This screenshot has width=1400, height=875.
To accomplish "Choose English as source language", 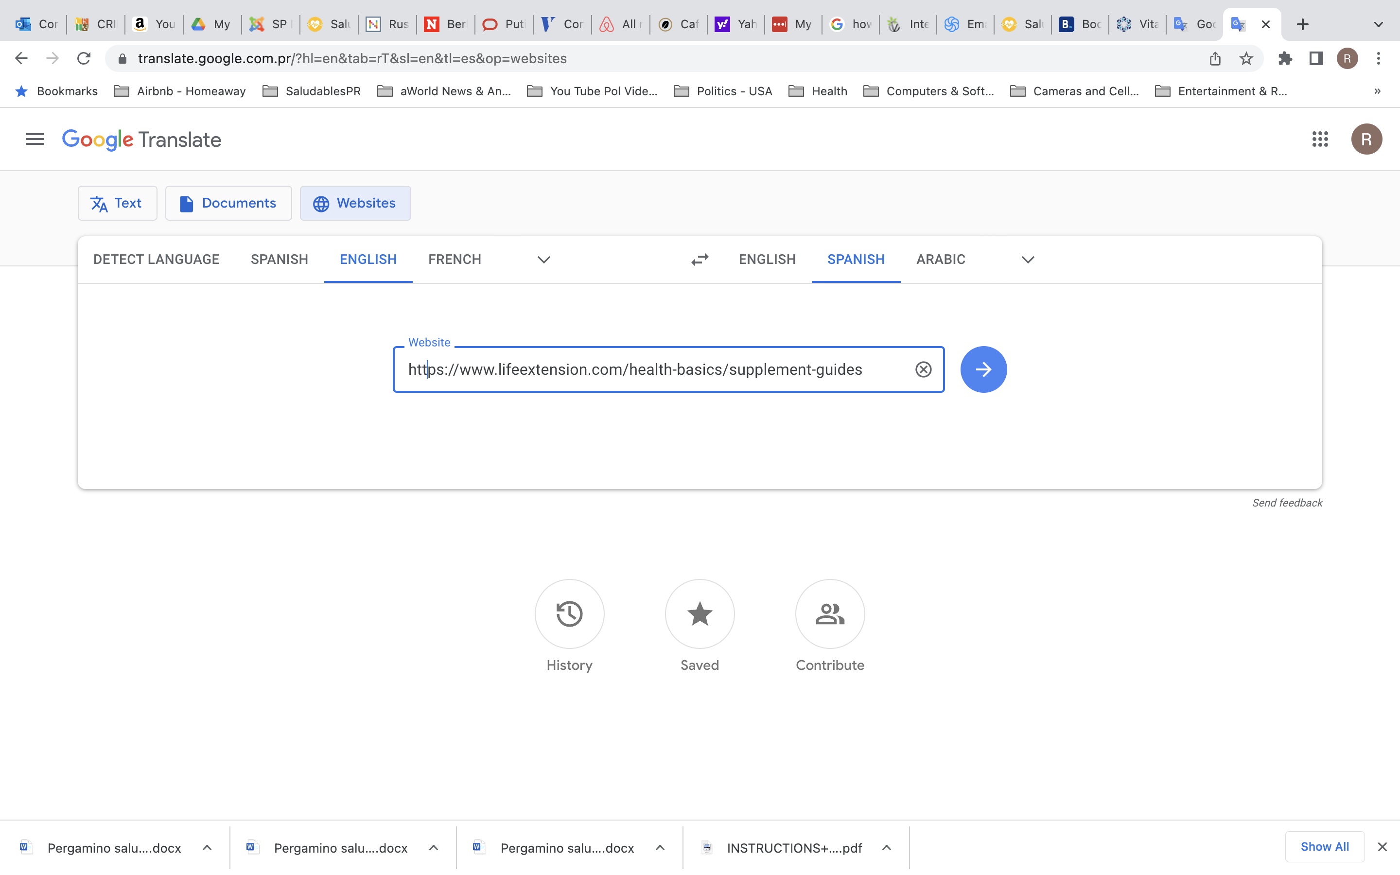I will pos(368,259).
